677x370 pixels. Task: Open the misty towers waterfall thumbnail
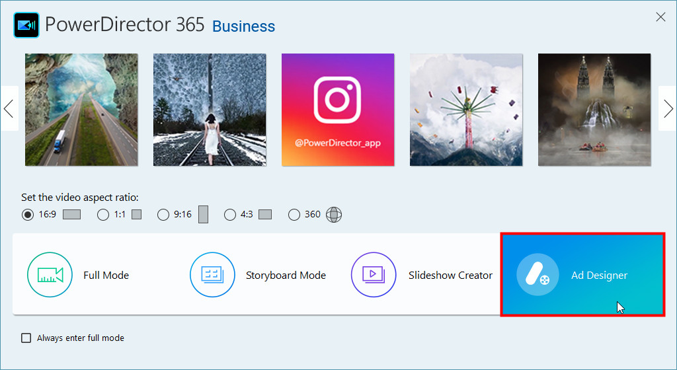[594, 110]
